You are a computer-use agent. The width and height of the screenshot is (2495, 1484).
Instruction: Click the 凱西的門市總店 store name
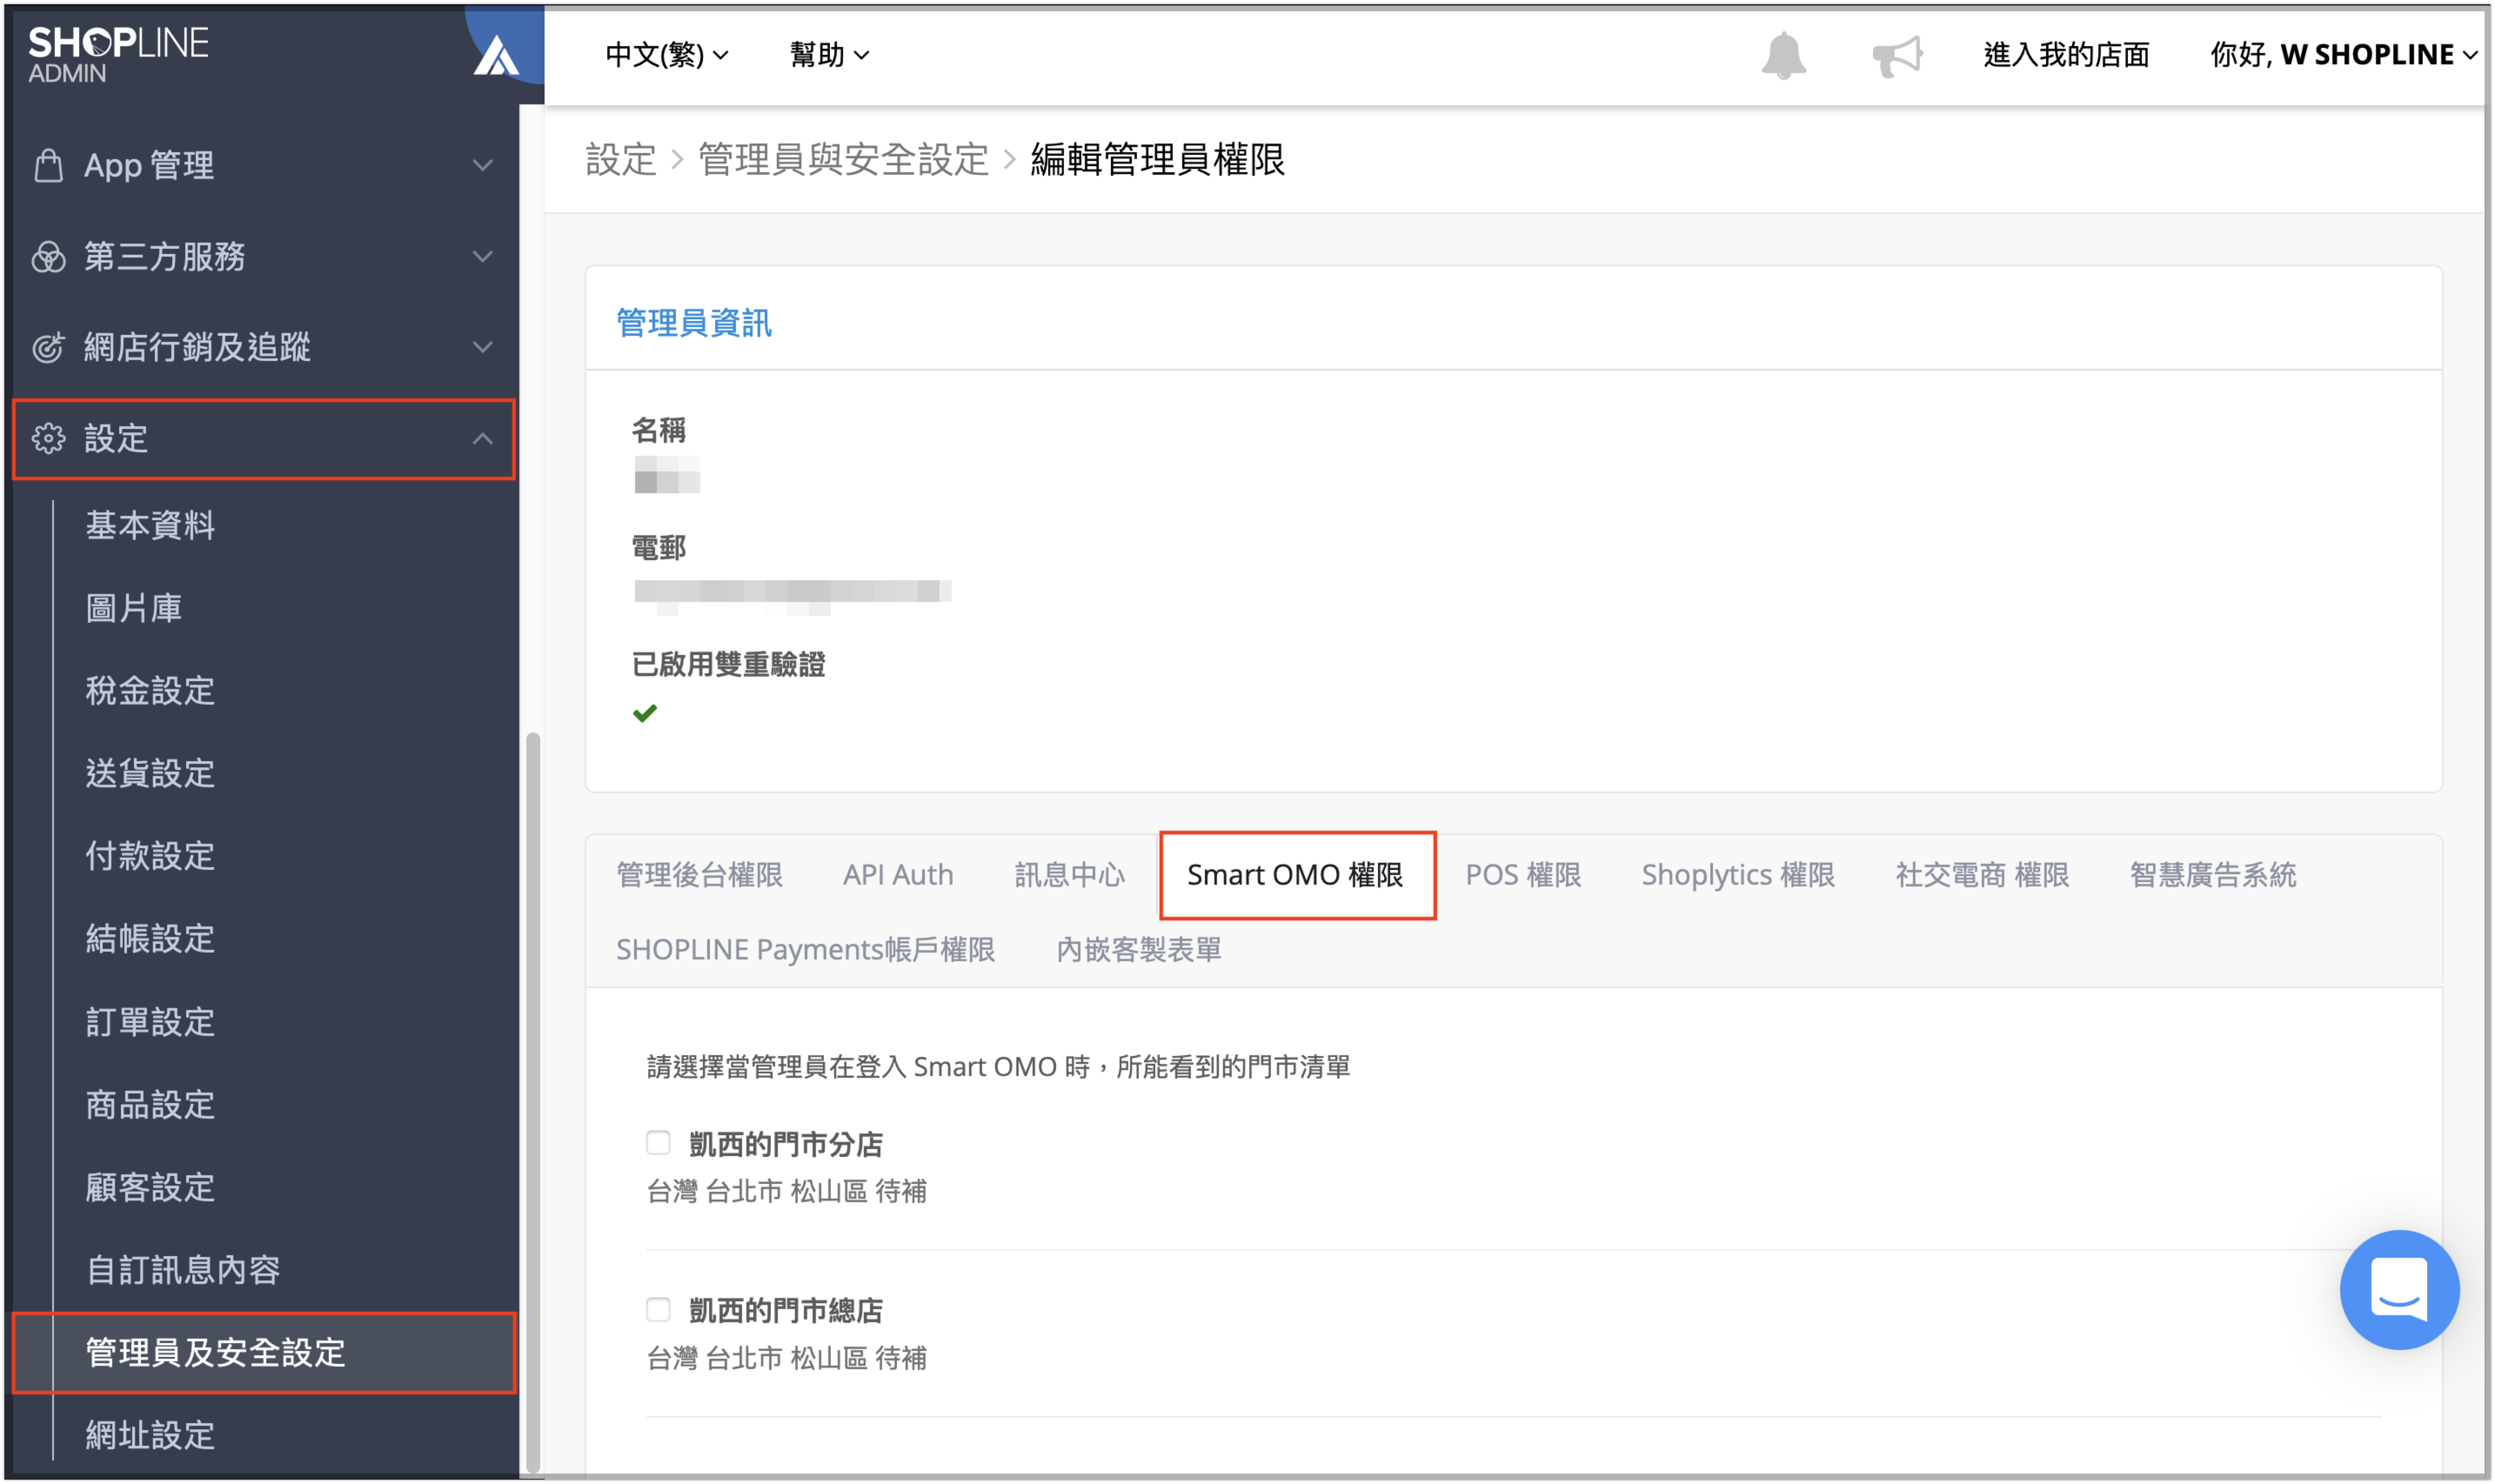point(786,1310)
